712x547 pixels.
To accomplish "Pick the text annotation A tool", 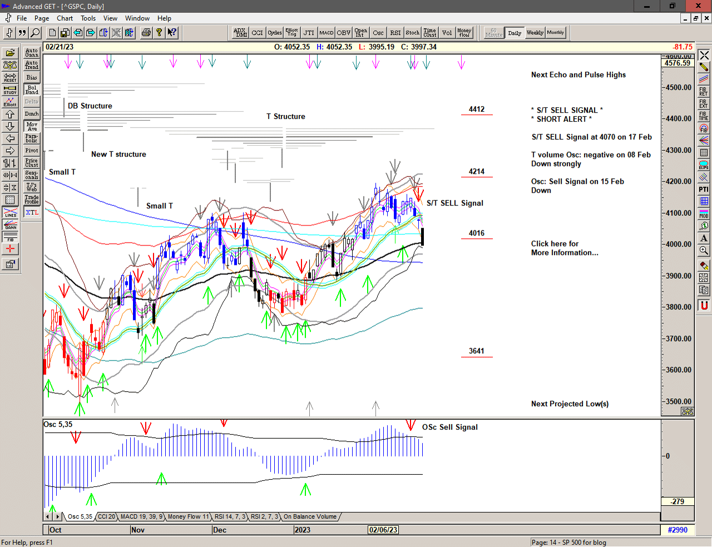I will pyautogui.click(x=704, y=238).
